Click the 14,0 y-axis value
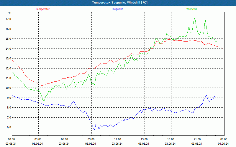The image size is (236, 147). click(9, 49)
